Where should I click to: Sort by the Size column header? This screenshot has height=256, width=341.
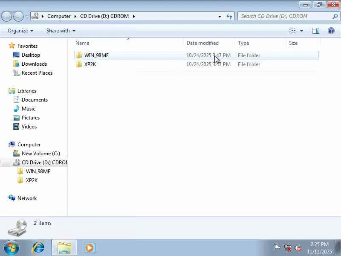[x=303, y=43]
